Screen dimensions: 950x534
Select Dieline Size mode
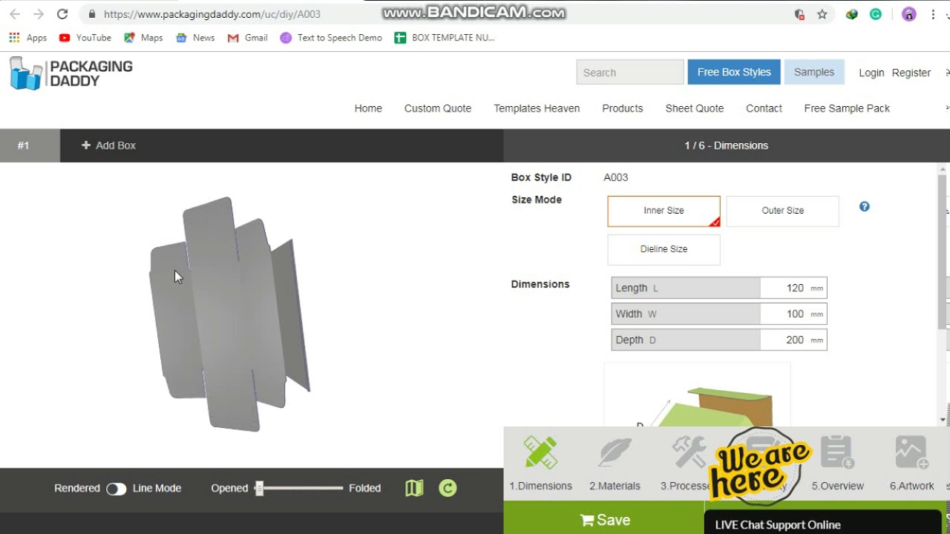[x=664, y=249]
